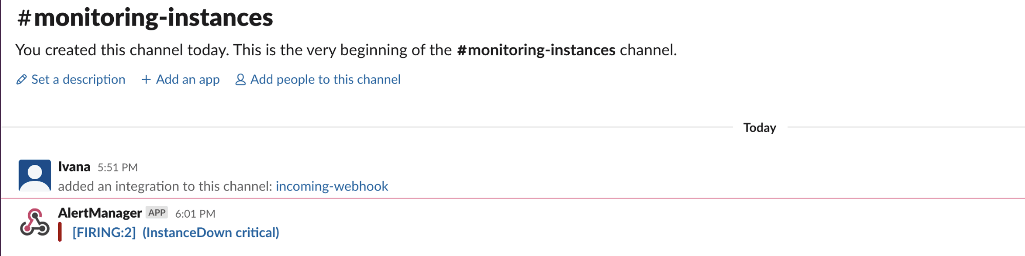Select Add people to this channel
Image resolution: width=1025 pixels, height=256 pixels.
point(325,80)
